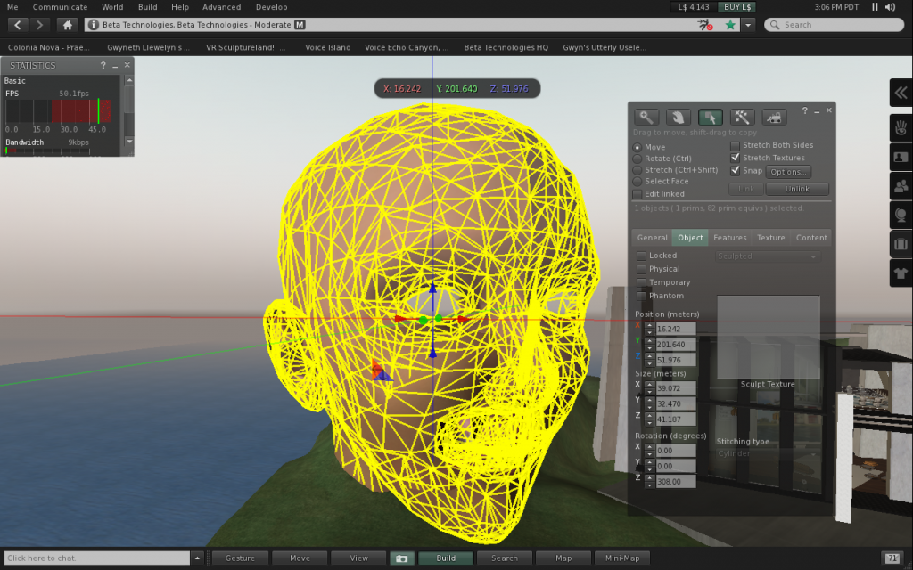Show place info with the location info icon

(x=93, y=25)
